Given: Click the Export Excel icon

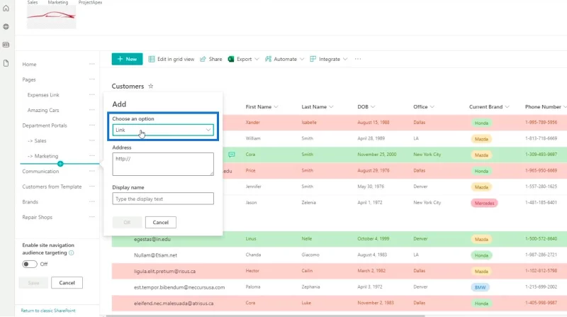Looking at the screenshot, I should (231, 59).
